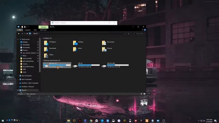Expand the OneDrive - Personal node
Screen dimensions: 219x123
coord(18,86)
